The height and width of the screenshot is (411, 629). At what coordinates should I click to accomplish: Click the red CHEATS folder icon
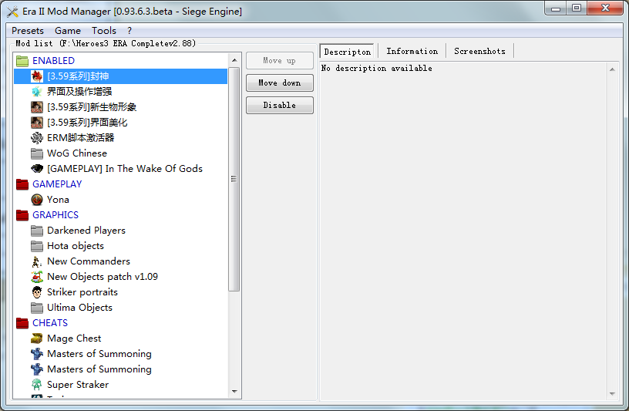click(22, 323)
